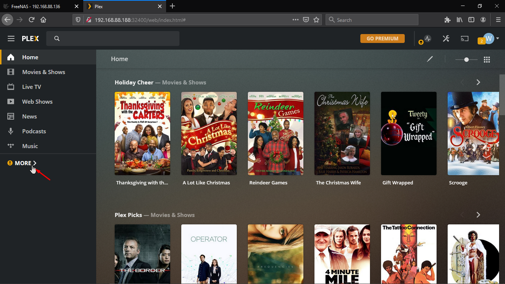The image size is (505, 284).
Task: Select the Plex browser tab
Action: (124, 6)
